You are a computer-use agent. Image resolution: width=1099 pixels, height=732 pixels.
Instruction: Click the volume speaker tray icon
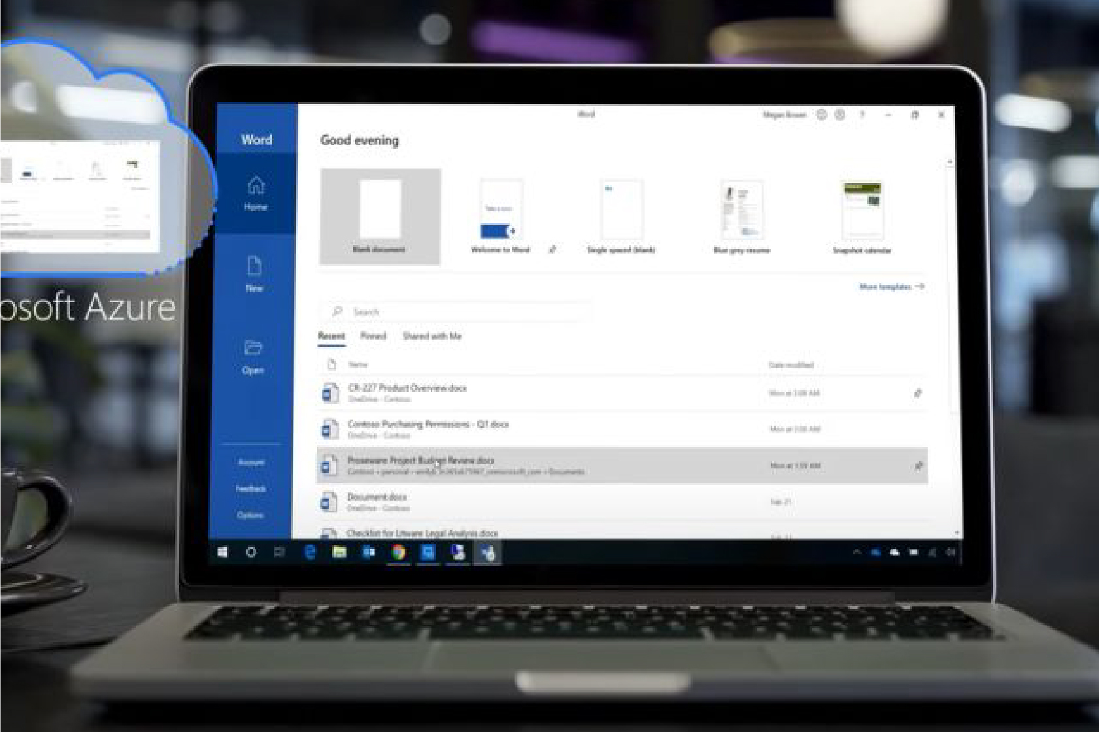[x=951, y=552]
